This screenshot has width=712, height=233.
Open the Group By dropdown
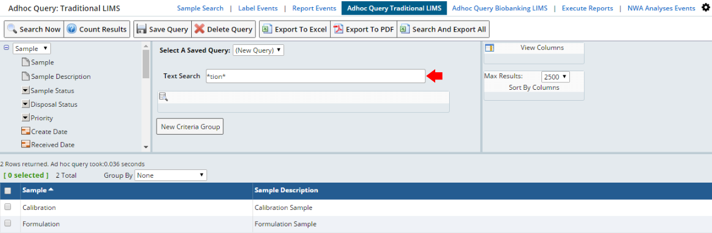tap(171, 175)
